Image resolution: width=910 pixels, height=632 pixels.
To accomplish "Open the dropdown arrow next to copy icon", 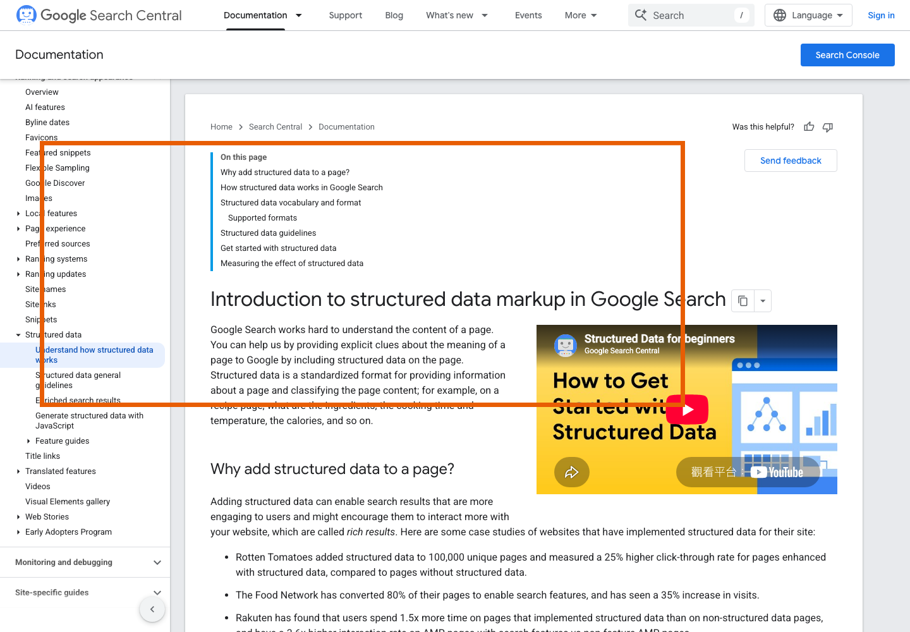I will (x=763, y=301).
